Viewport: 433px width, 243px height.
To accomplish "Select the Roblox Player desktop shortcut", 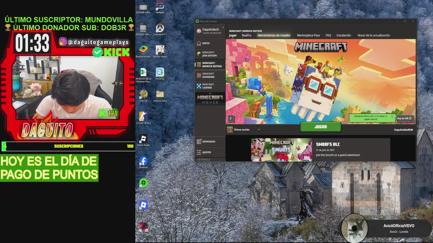I will 143,207.
